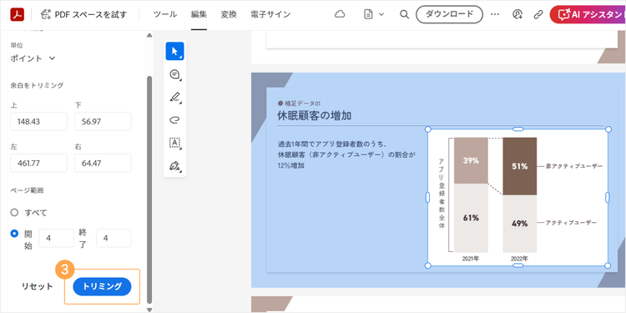Click the cloud storage icon
The image size is (626, 313).
pyautogui.click(x=340, y=14)
